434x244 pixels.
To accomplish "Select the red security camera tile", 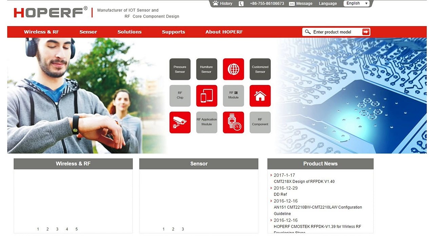I will 180,122.
